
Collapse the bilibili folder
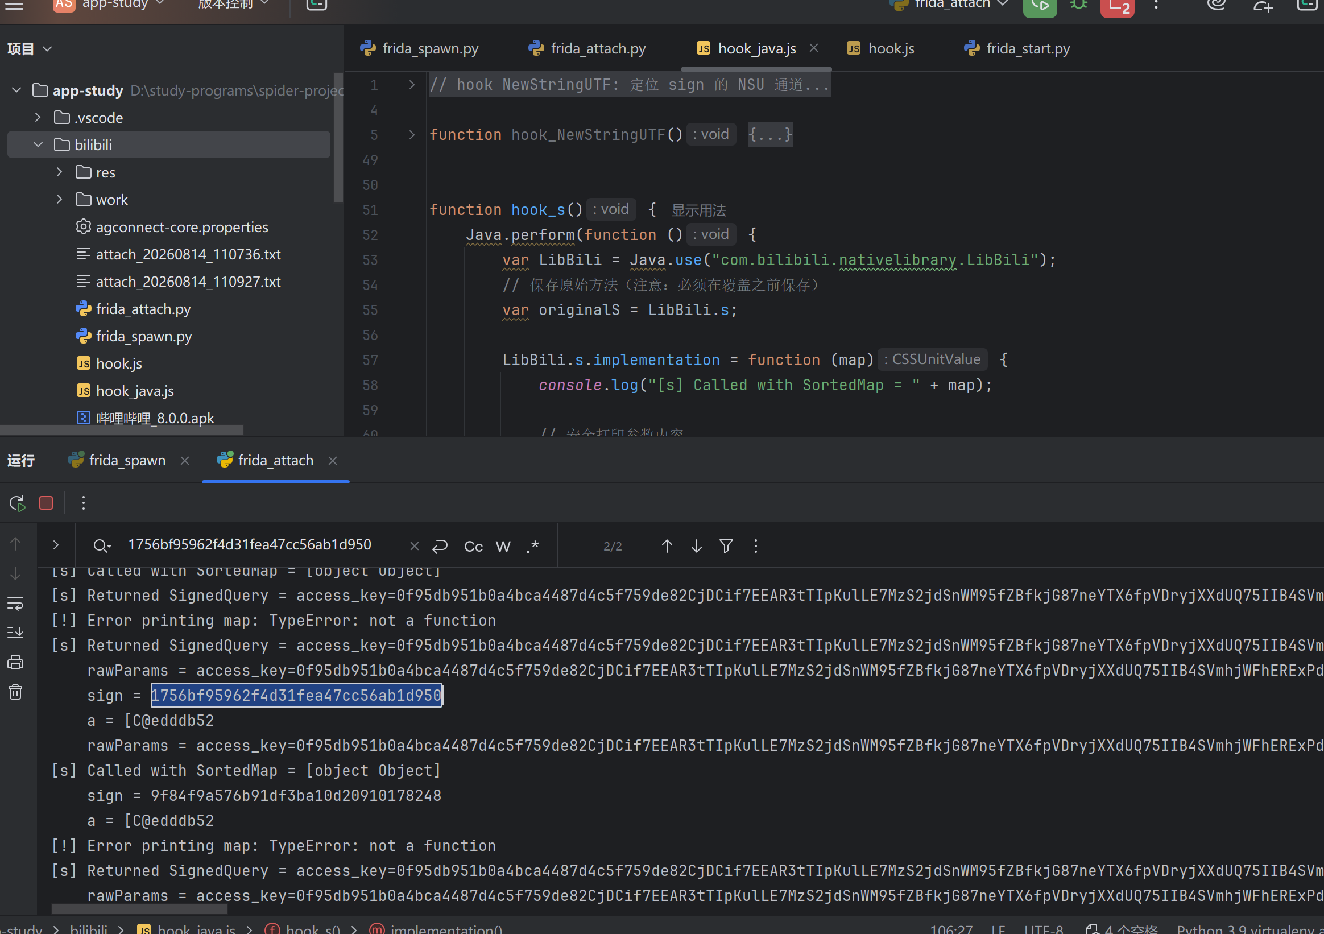click(38, 145)
